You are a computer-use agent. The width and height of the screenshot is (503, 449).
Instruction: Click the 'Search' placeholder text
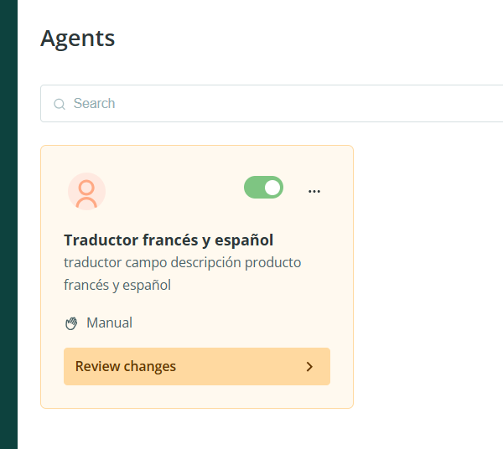click(94, 104)
